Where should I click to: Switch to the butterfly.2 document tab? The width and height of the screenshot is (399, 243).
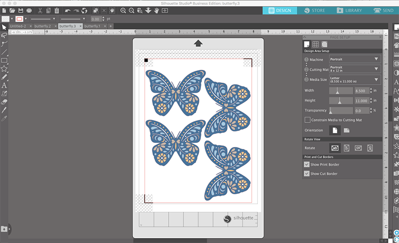point(43,26)
